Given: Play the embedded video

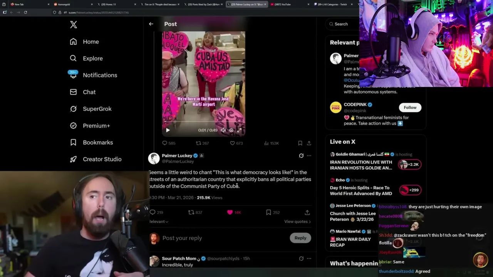Looking at the screenshot, I should [168, 130].
